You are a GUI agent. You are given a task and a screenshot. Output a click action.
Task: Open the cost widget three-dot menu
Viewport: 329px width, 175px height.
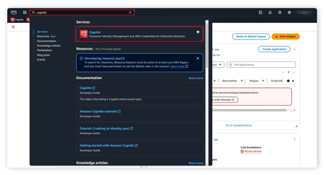click(x=295, y=139)
